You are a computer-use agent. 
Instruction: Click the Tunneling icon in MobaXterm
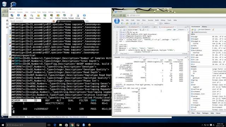click(x=64, y=16)
